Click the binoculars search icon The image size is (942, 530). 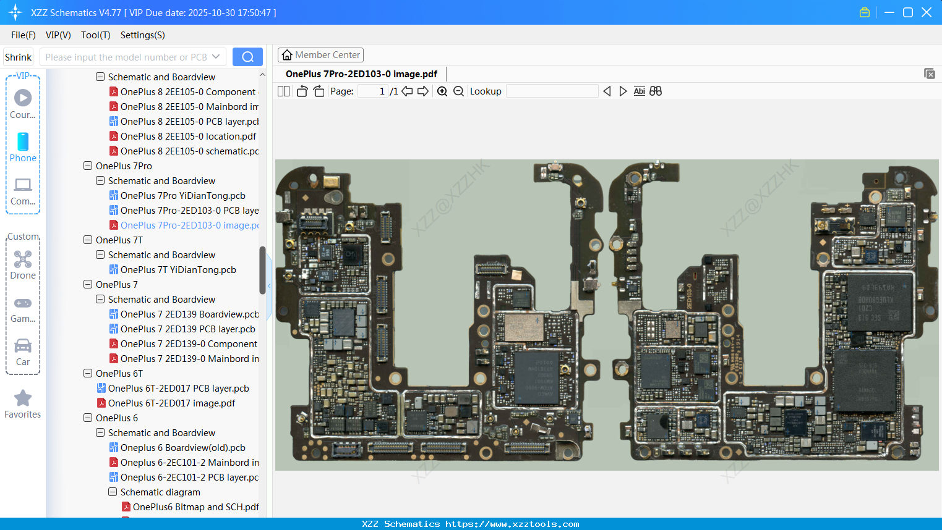[656, 91]
